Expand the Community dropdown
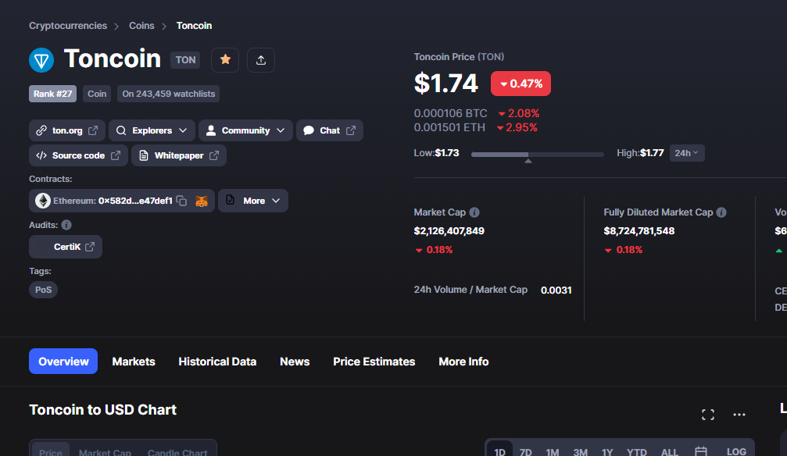The image size is (787, 456). click(245, 130)
